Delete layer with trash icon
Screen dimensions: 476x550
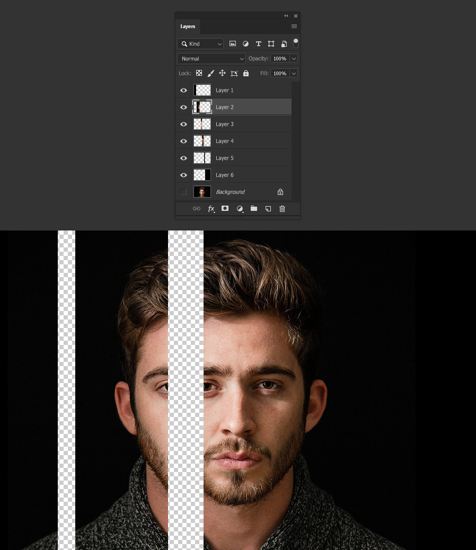[282, 209]
